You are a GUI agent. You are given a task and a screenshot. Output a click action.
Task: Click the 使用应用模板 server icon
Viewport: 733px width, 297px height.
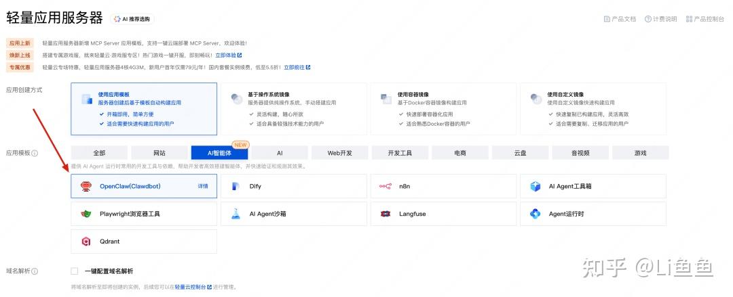pos(86,98)
